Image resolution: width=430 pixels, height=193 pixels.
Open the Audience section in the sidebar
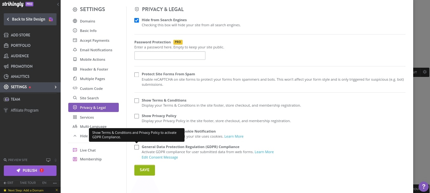[20, 56]
